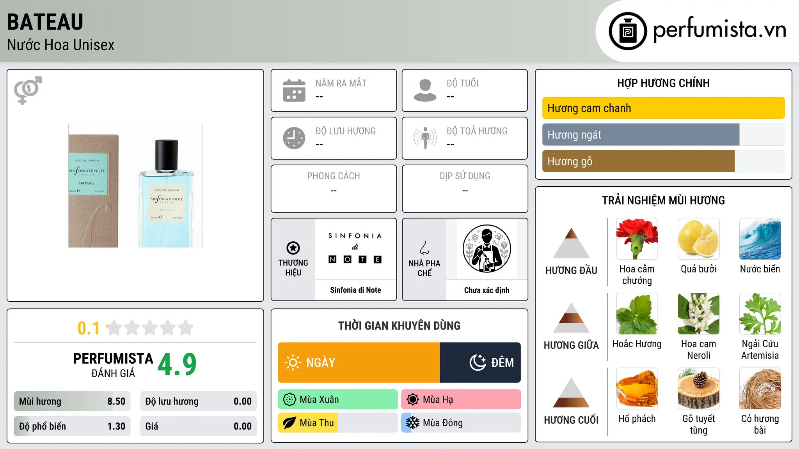The image size is (799, 449).
Task: Select the cedarwood note image
Action: pos(698,389)
